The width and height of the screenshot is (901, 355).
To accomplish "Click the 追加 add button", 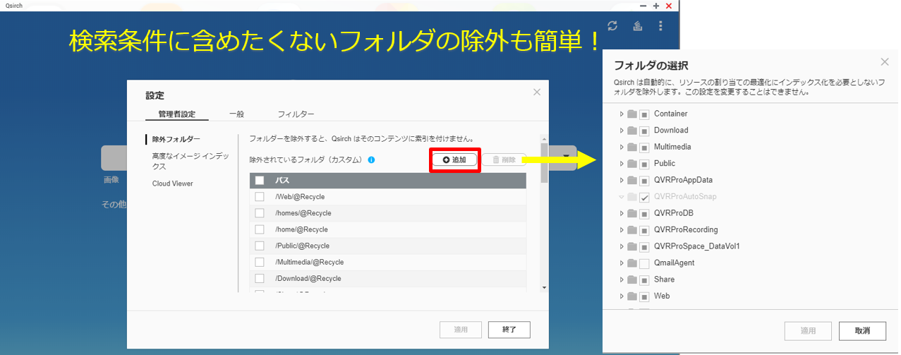I will (455, 160).
